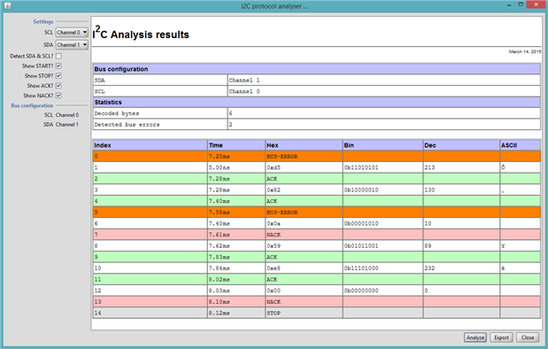Click the Close button at bottom

tap(528, 337)
